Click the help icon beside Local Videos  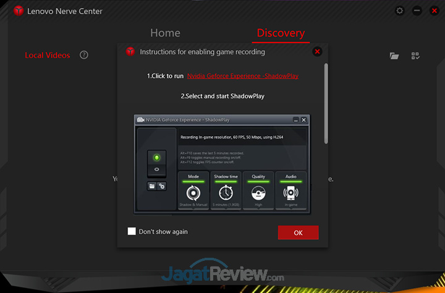84,55
